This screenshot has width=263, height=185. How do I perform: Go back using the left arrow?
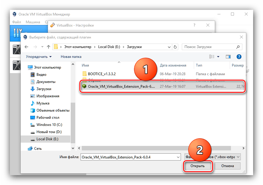click(26, 47)
